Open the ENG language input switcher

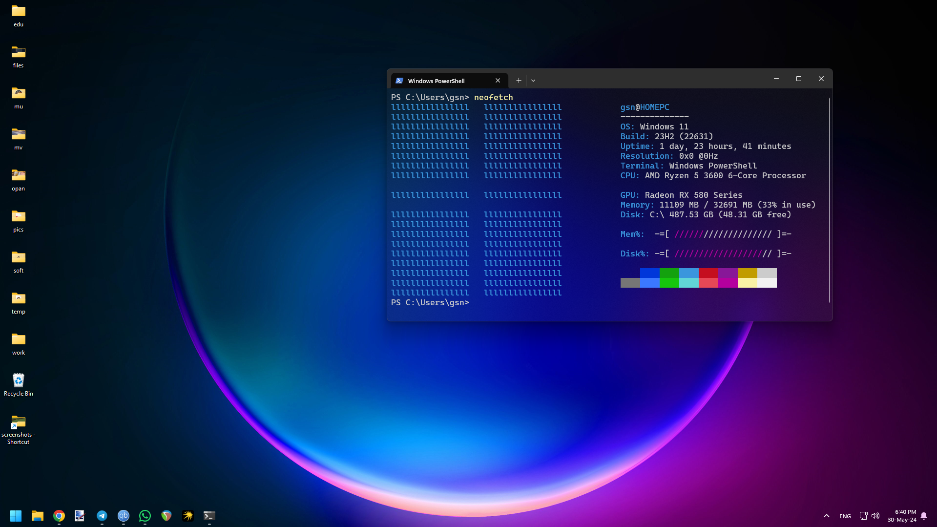845,516
